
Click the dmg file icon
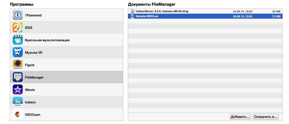(x=133, y=11)
